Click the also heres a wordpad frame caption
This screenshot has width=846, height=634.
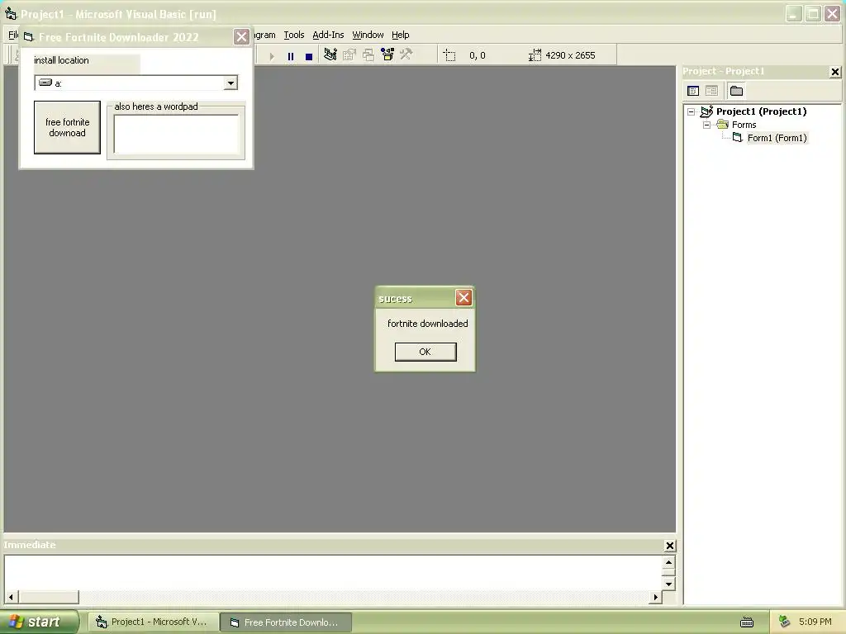156,106
